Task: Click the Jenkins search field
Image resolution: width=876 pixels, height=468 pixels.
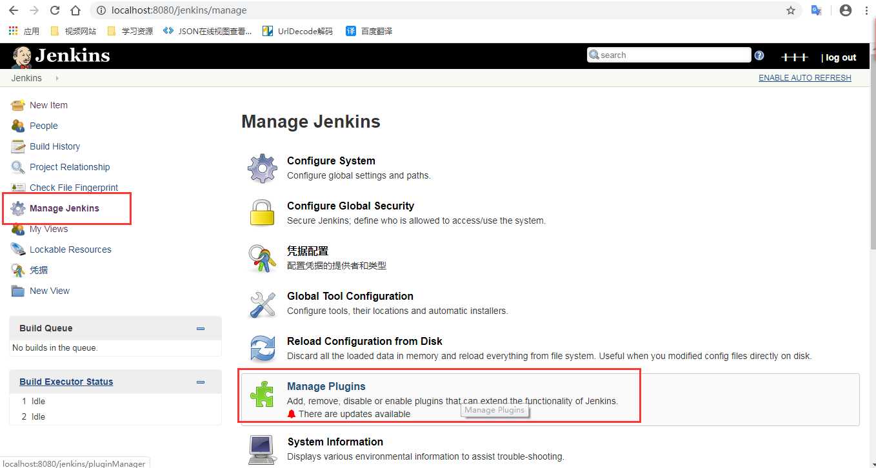Action: tap(669, 55)
